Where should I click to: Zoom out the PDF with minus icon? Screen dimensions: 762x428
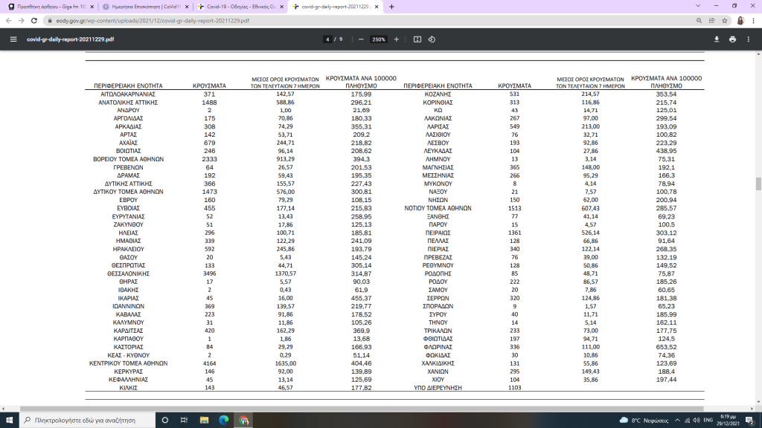coord(361,39)
